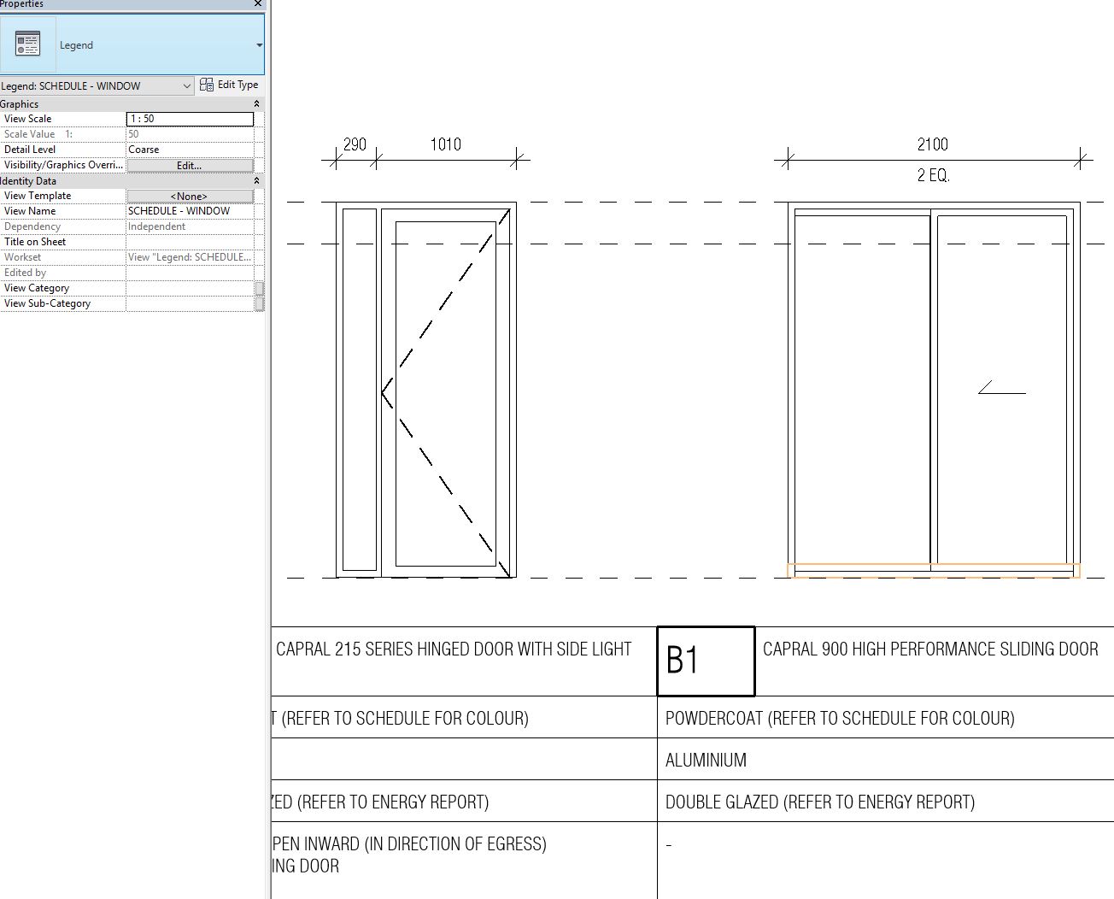The image size is (1114, 899).
Task: Open the Legend family dropdown arrow
Action: (x=259, y=44)
